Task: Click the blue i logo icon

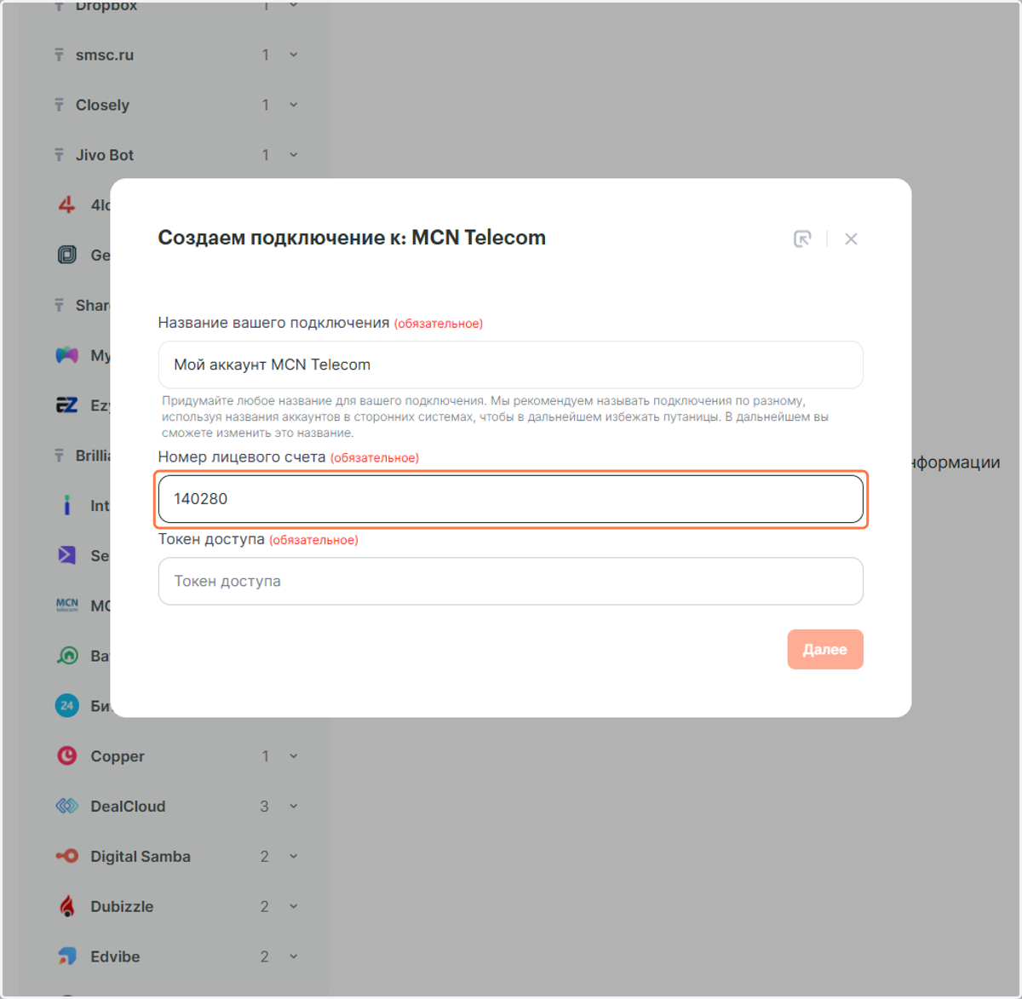Action: (x=67, y=506)
